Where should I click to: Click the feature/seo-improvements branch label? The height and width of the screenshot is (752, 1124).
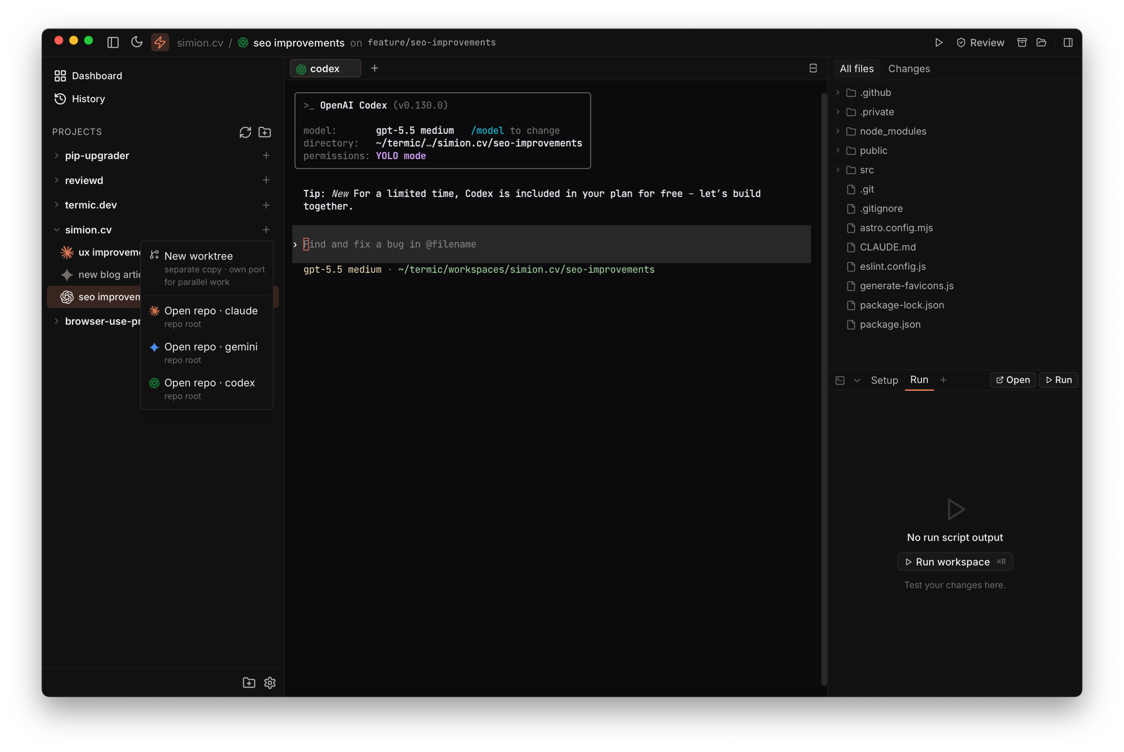(432, 43)
